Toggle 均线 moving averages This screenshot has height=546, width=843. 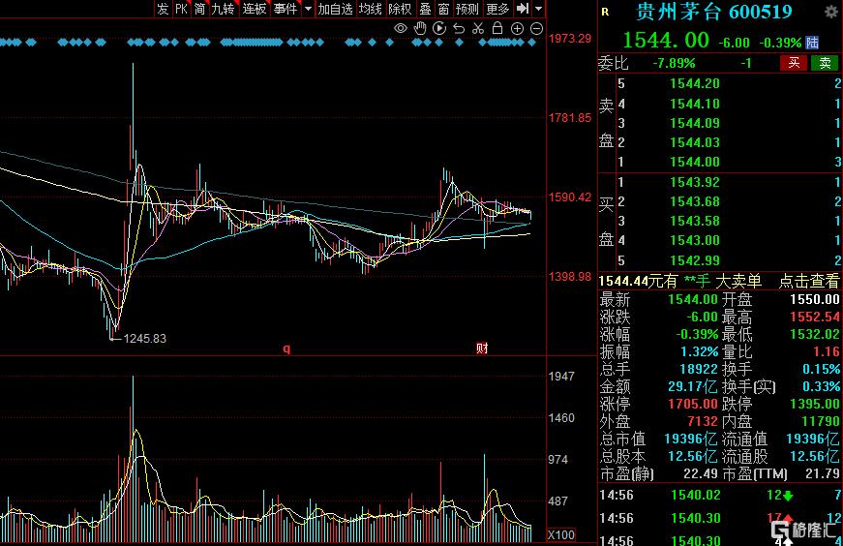(370, 9)
